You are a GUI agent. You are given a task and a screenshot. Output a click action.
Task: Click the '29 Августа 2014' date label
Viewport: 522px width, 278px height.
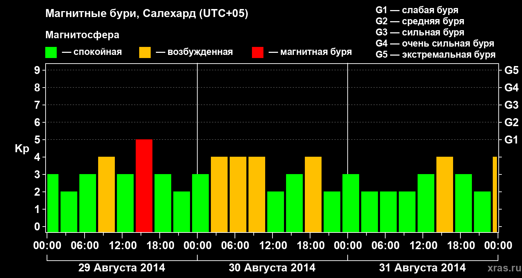[122, 268]
